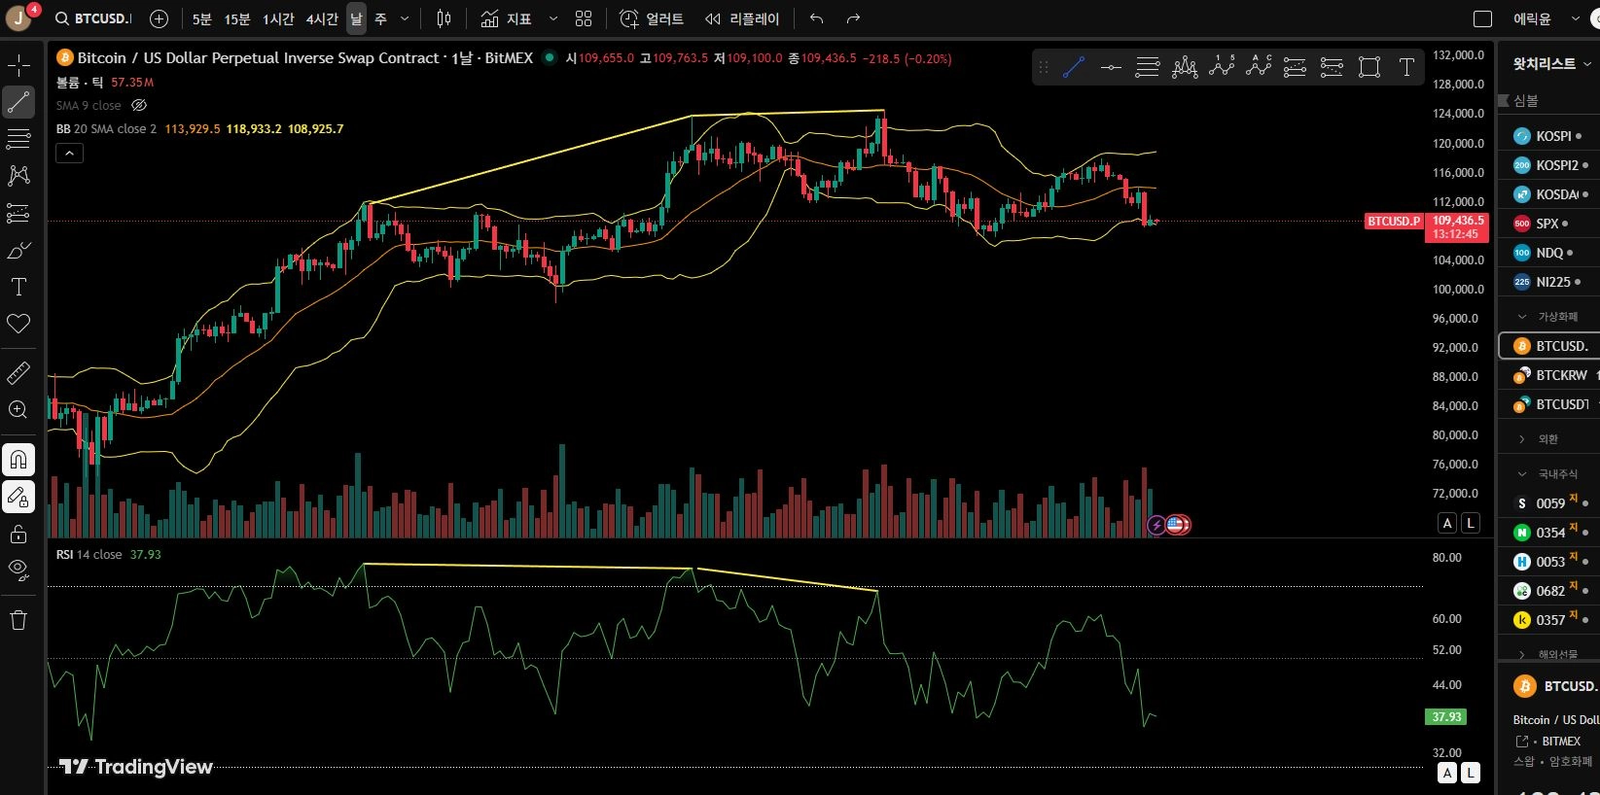The height and width of the screenshot is (795, 1600).
Task: Pick the long position tool in floating toolbar
Action: coord(1296,67)
